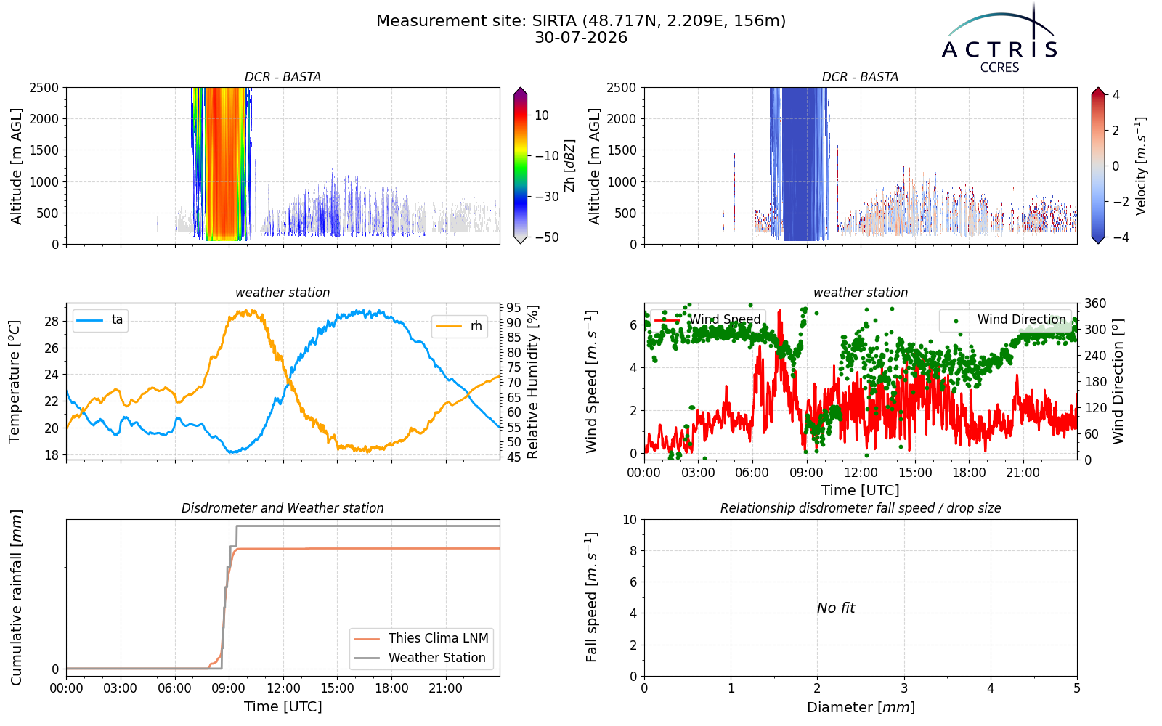Click the −4 tick on the Velocity colorbar

(x=1120, y=237)
